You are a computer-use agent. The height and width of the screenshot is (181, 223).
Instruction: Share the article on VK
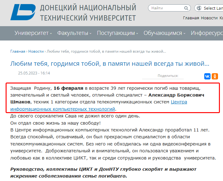pos(207,76)
